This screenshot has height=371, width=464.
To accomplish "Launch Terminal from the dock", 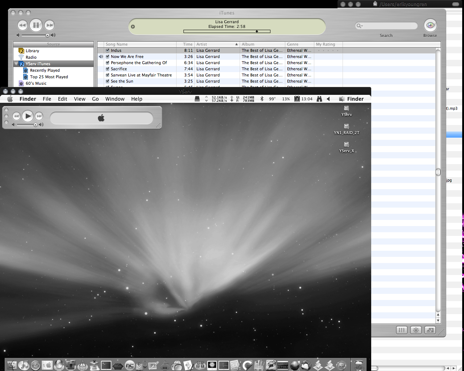I will 106,365.
